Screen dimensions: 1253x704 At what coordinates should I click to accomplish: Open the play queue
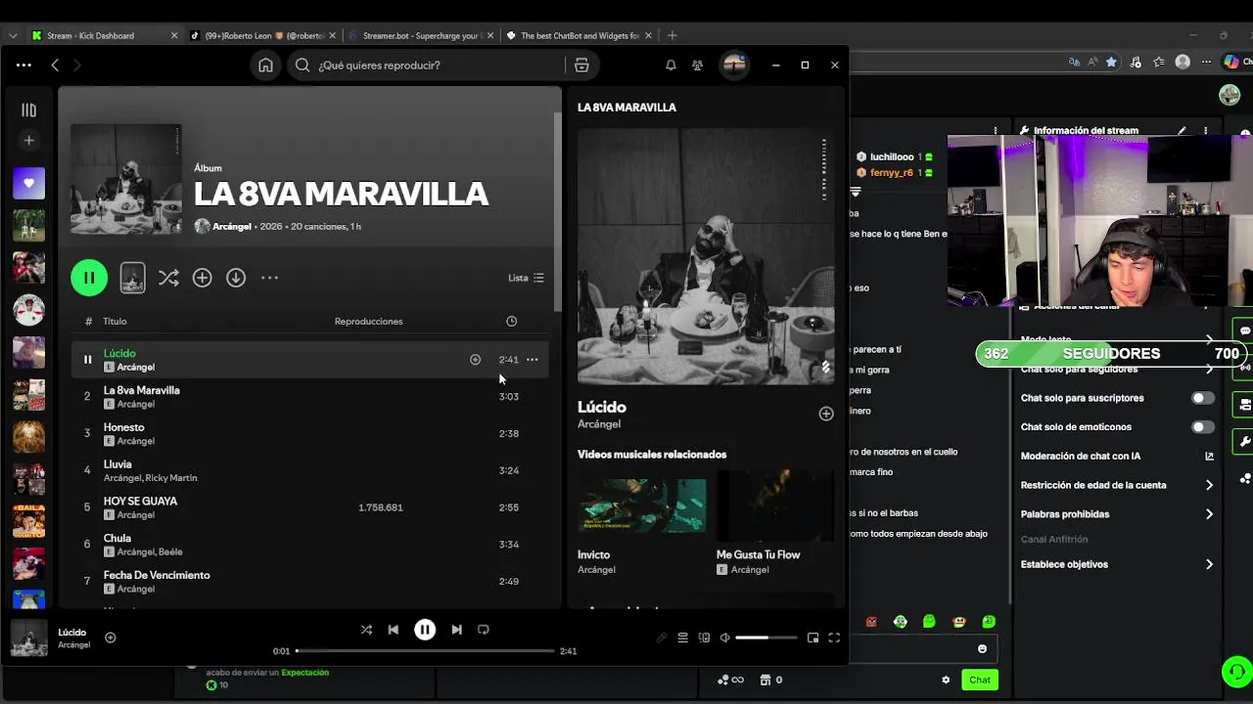[x=682, y=638]
